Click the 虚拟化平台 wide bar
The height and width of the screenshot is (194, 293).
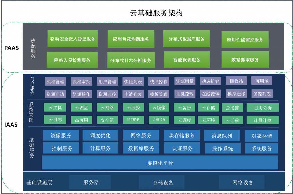(160, 163)
